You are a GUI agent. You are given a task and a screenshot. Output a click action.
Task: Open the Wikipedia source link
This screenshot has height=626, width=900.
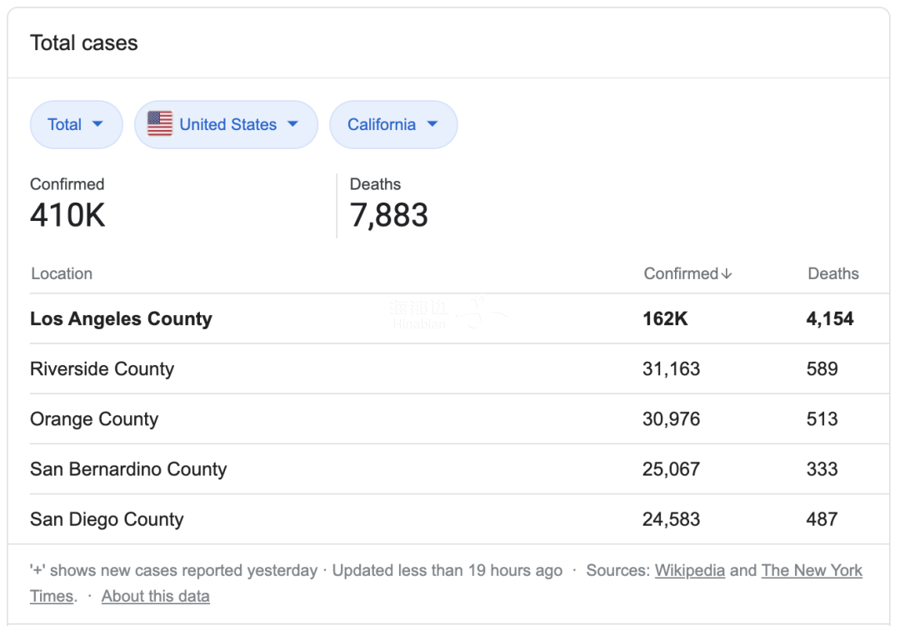(x=690, y=570)
